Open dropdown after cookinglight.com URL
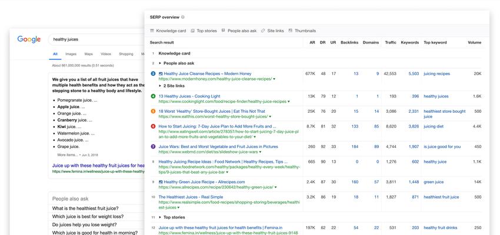500x235 pixels. [289, 102]
